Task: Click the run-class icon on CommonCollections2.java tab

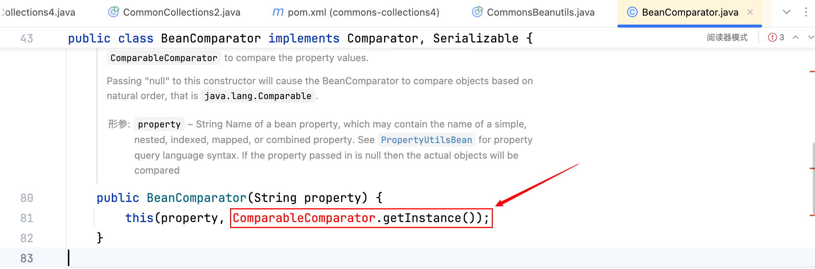Action: 113,12
